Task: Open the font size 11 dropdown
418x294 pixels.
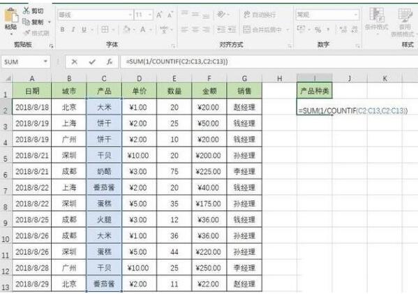Action: tap(150, 15)
